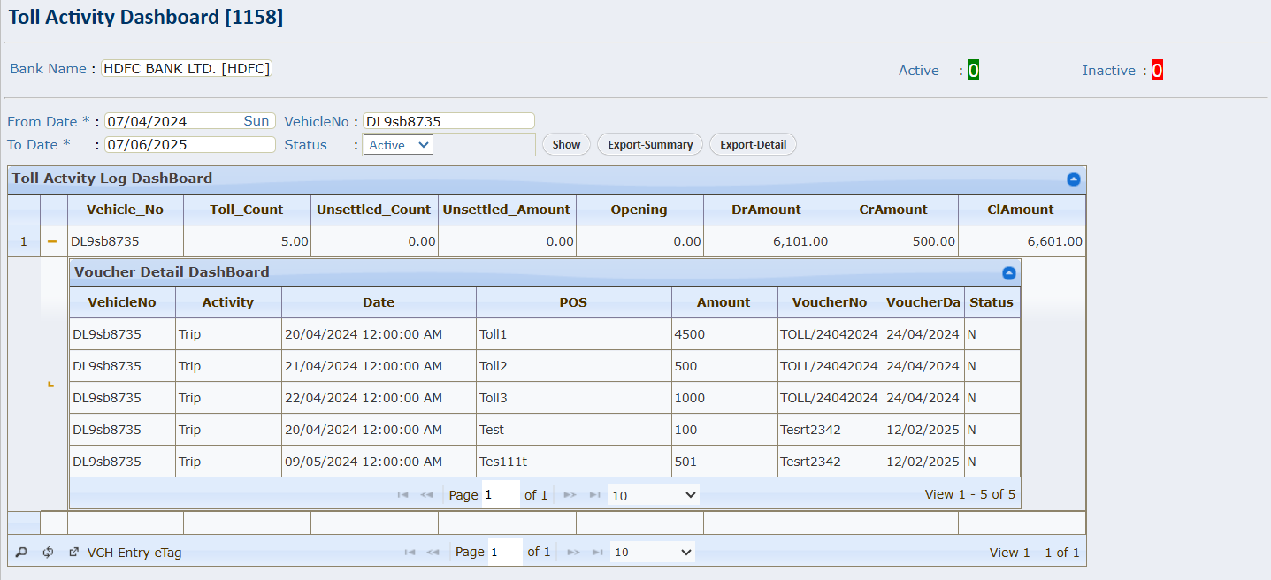Click the green Active count badge
The height and width of the screenshot is (580, 1271).
click(x=973, y=71)
